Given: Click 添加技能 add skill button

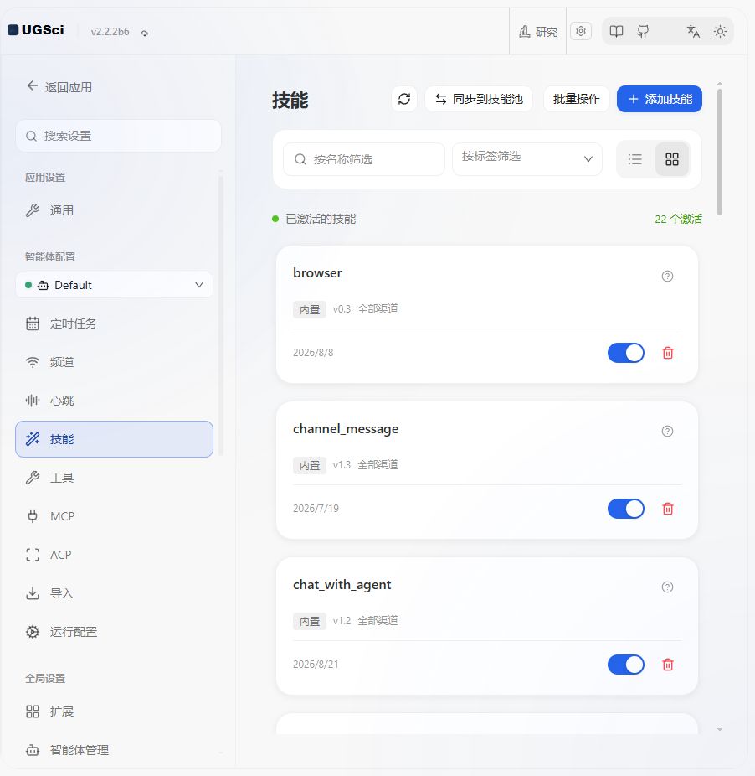Looking at the screenshot, I should tap(660, 99).
